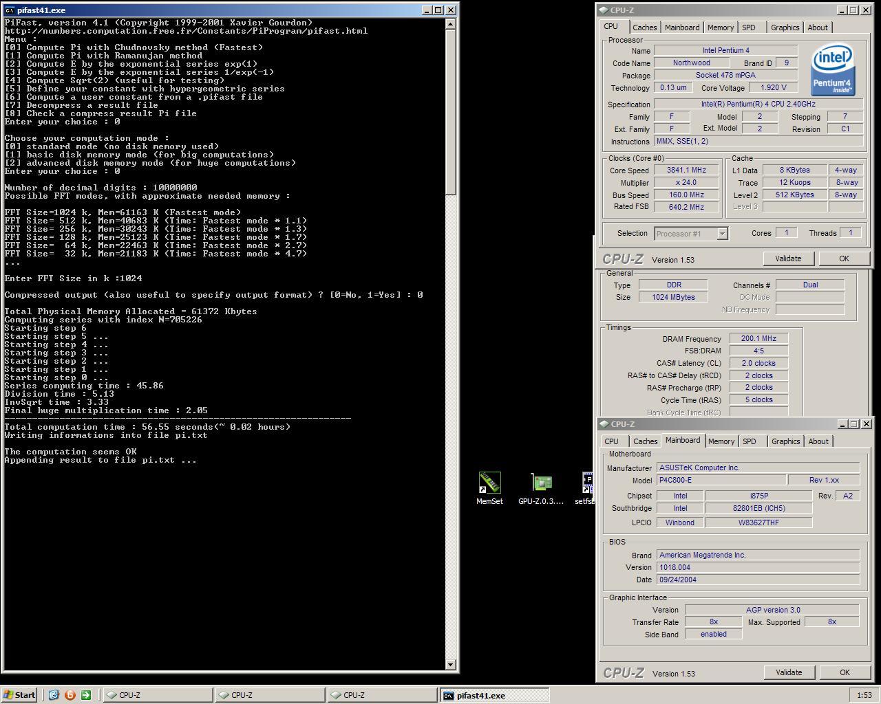The width and height of the screenshot is (881, 704).
Task: Click the Graphic Interface Version AGP version 3.0
Action: [x=772, y=610]
